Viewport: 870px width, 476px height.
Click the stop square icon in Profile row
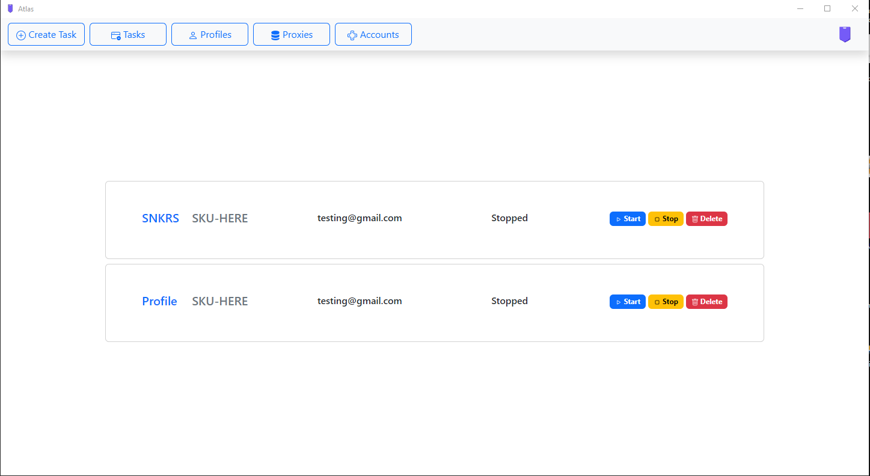[656, 302]
